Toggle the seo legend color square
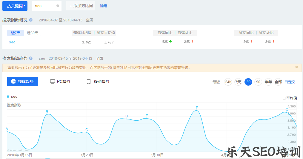Viewport: 303px width, 159px height. [x=8, y=97]
